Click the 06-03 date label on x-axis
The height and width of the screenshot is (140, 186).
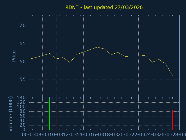pyautogui.click(x=29, y=134)
